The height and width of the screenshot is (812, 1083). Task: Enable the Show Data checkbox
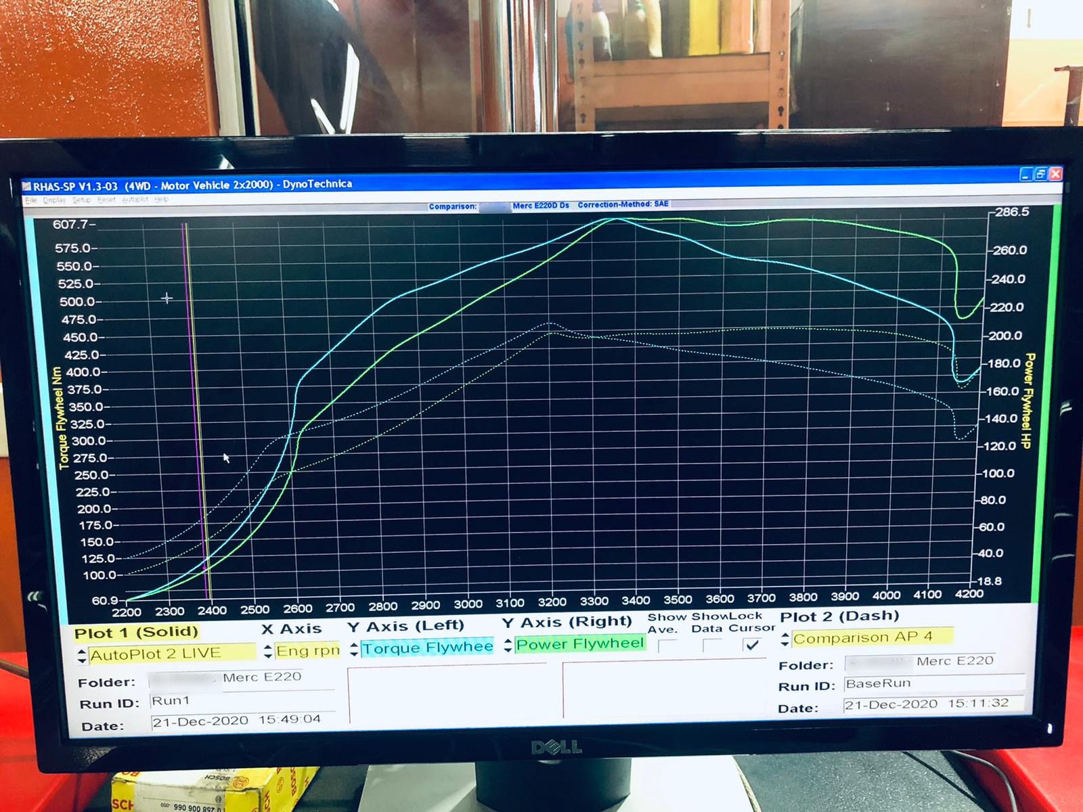711,646
